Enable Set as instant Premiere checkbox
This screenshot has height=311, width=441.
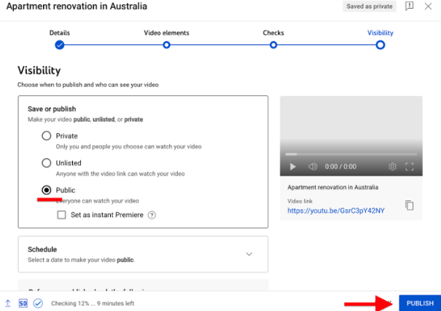click(x=62, y=215)
